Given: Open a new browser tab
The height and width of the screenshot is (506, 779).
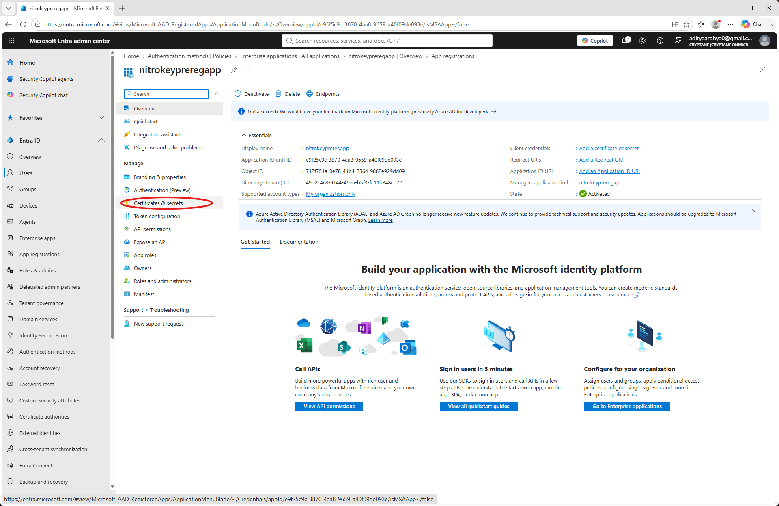Looking at the screenshot, I should [122, 8].
